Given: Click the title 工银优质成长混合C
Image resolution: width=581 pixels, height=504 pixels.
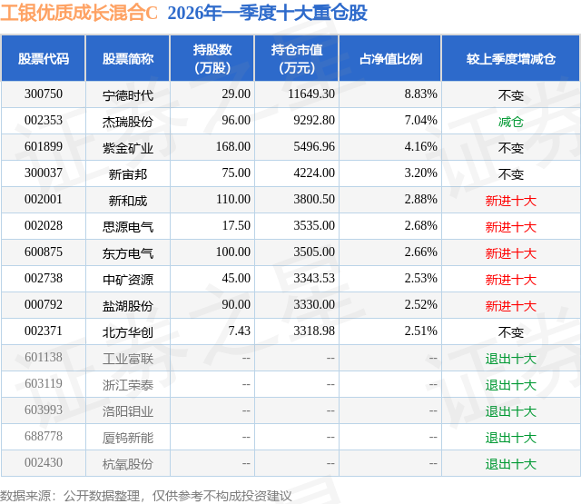Looking at the screenshot, I should [79, 13].
